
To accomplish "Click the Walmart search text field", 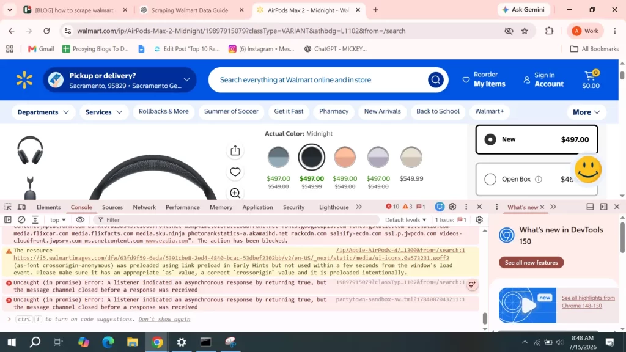I will pos(319,80).
